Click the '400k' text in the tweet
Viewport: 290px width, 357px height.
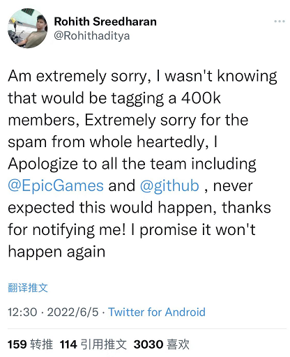pyautogui.click(x=201, y=98)
